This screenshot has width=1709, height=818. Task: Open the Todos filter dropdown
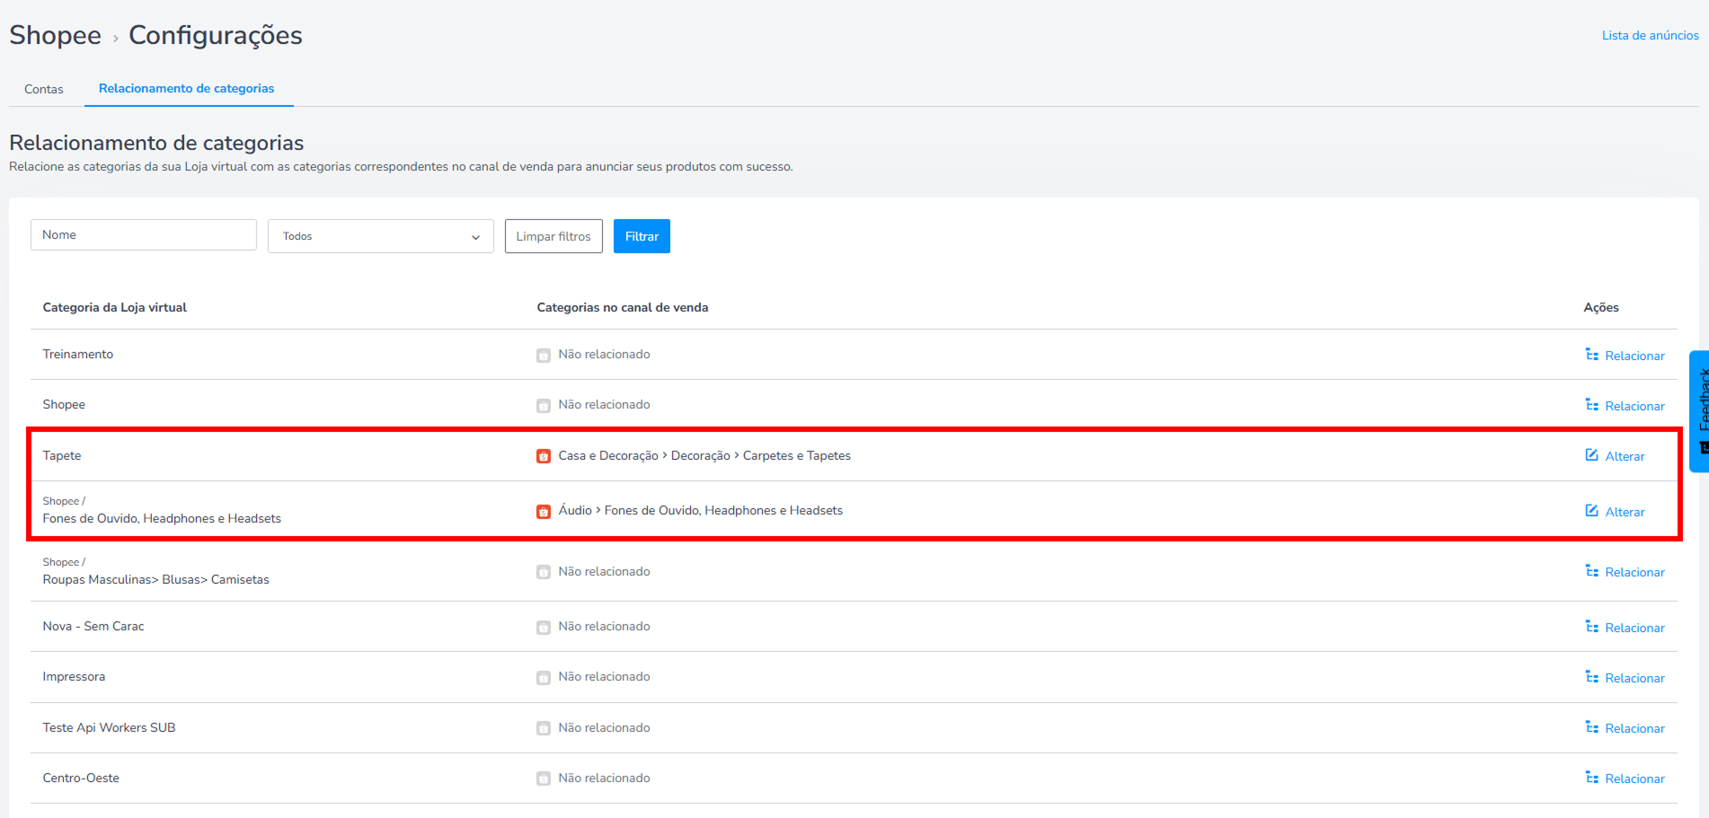pos(379,236)
